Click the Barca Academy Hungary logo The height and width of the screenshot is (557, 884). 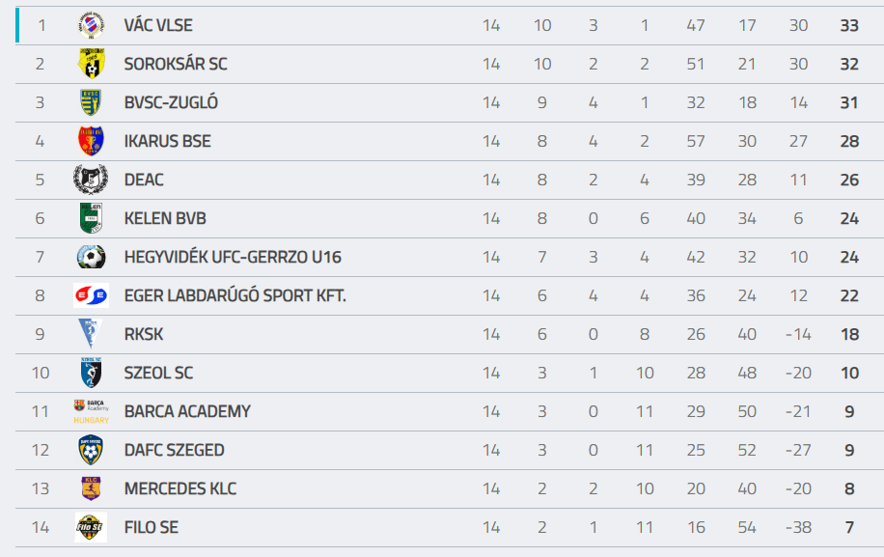(91, 411)
